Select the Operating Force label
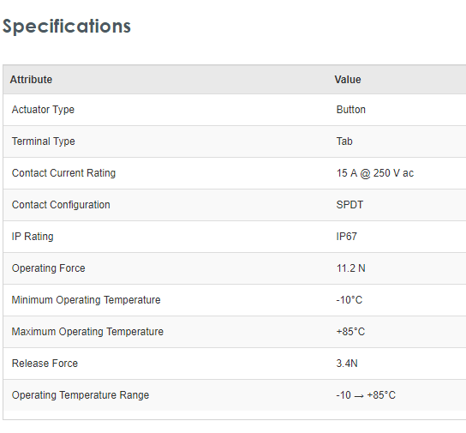466x433 pixels. pos(48,268)
